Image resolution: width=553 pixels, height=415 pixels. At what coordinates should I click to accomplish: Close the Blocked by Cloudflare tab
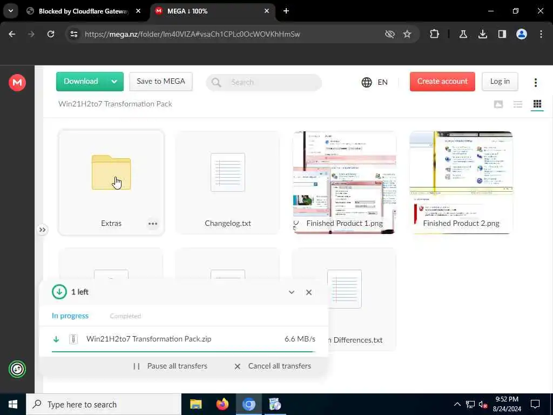[x=138, y=11]
